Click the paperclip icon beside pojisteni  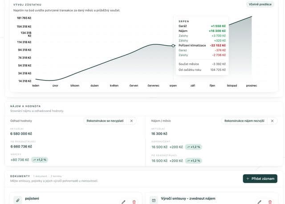tap(18, 200)
